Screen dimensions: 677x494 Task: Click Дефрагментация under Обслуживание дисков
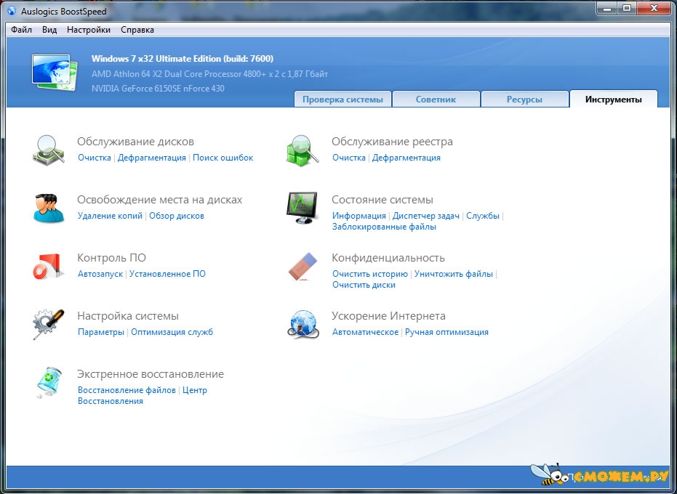(152, 158)
